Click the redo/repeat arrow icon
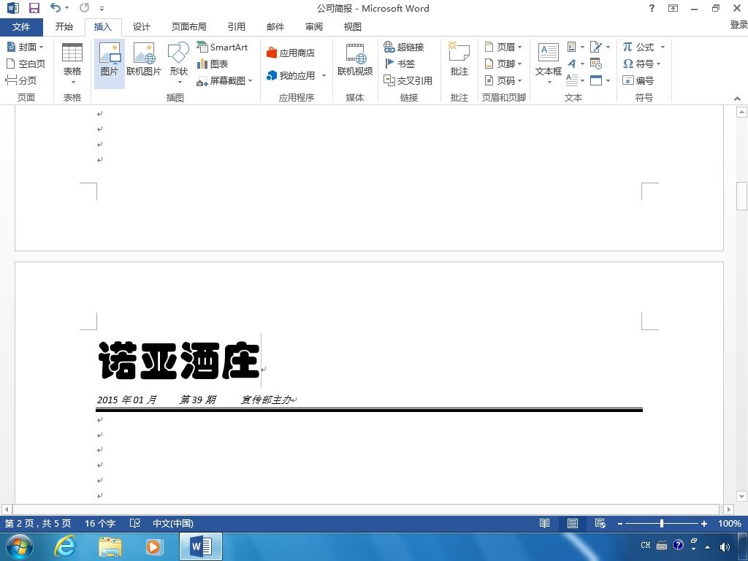Viewport: 748px width, 561px height. (x=85, y=7)
